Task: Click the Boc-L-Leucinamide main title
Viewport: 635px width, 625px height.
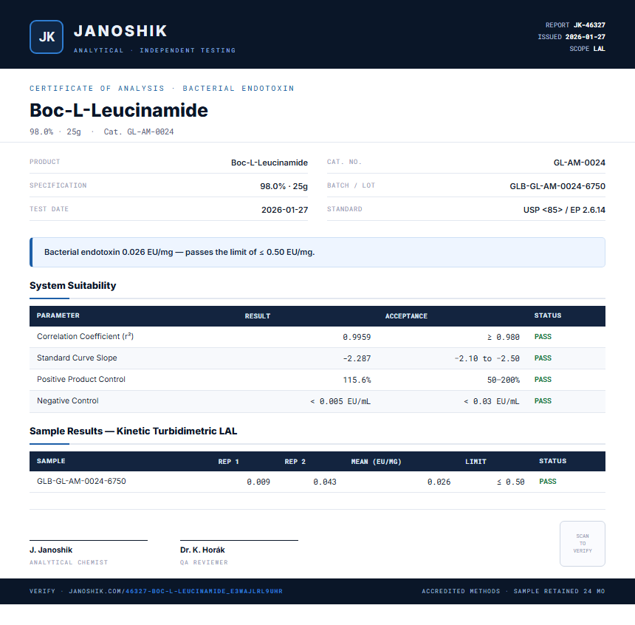Action: (x=119, y=110)
